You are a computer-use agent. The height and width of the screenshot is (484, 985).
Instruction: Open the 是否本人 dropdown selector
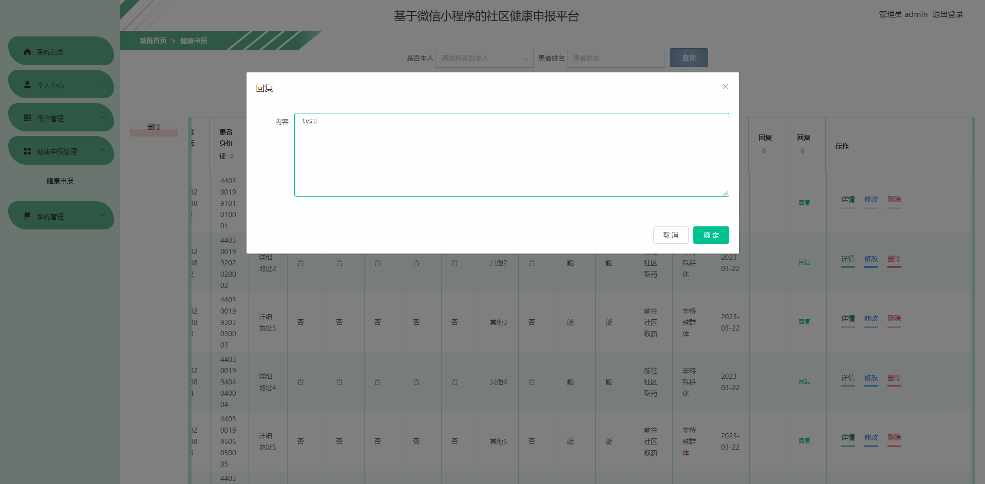[x=484, y=58]
